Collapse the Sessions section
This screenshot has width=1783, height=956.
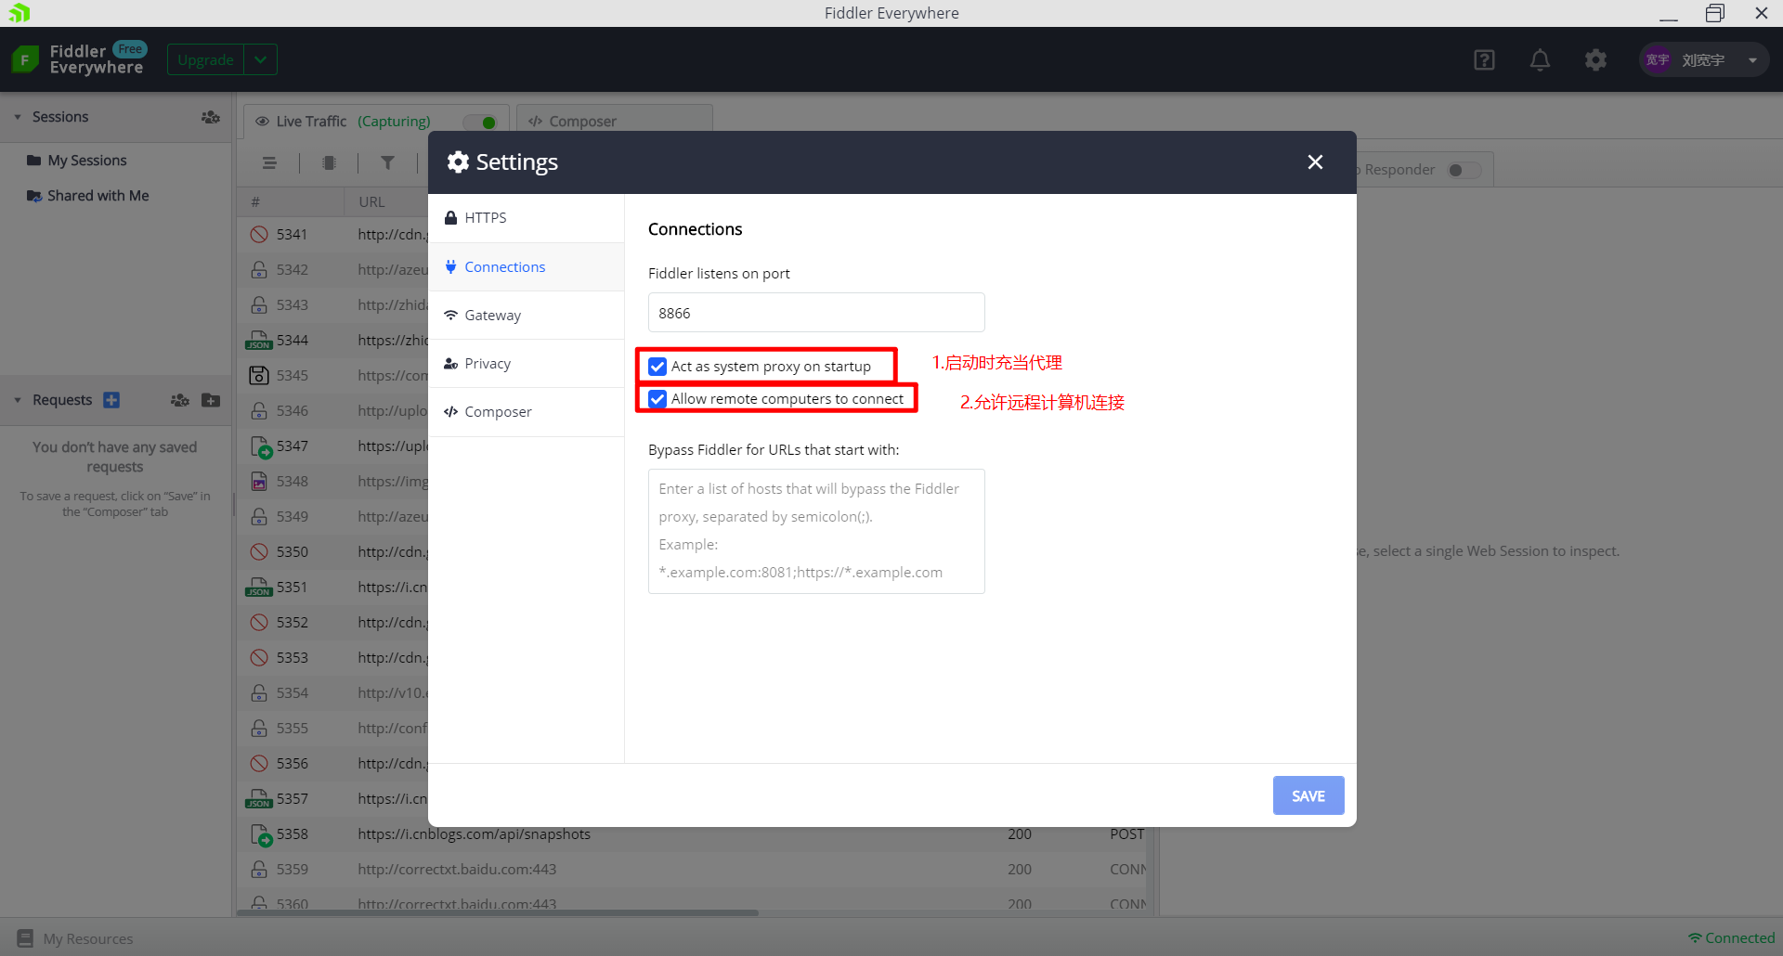point(18,117)
